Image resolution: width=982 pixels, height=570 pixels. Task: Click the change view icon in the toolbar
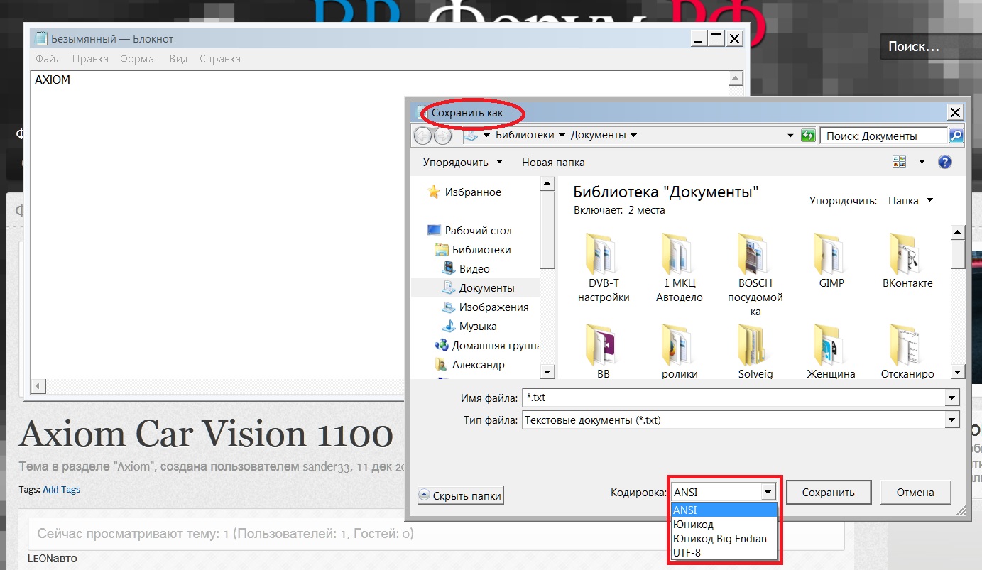coord(900,162)
